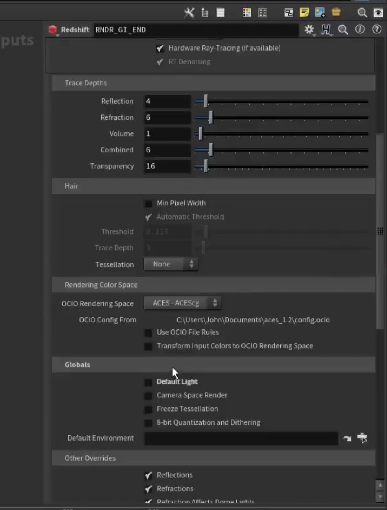The width and height of the screenshot is (387, 510).
Task: Click the parameter search magnifier icon
Action: [343, 30]
